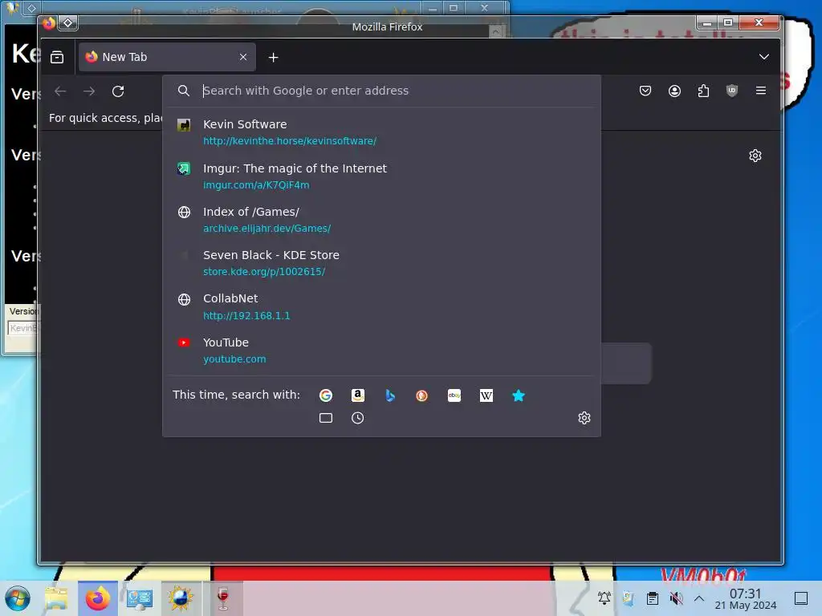Select CollabNet suggestion
Viewport: 822px width, 616px height.
[x=381, y=306]
